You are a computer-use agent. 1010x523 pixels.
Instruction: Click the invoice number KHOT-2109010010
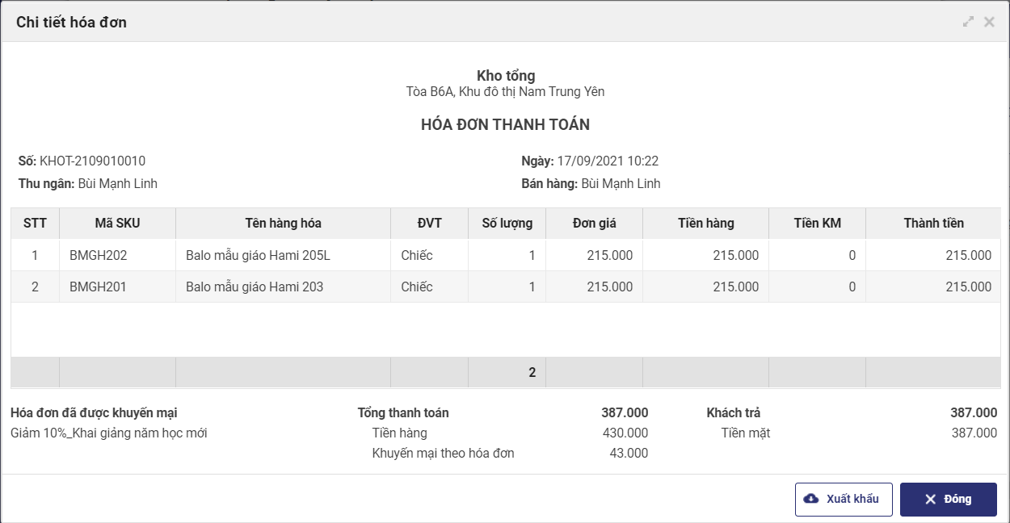coord(92,161)
